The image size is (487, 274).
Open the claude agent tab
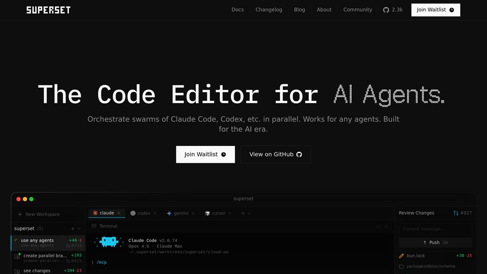coord(107,213)
